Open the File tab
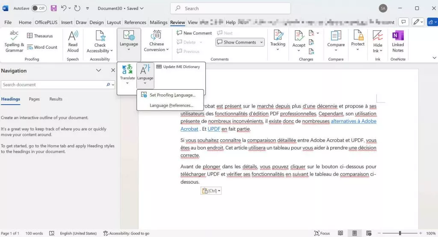The width and height of the screenshot is (438, 237). click(x=8, y=22)
